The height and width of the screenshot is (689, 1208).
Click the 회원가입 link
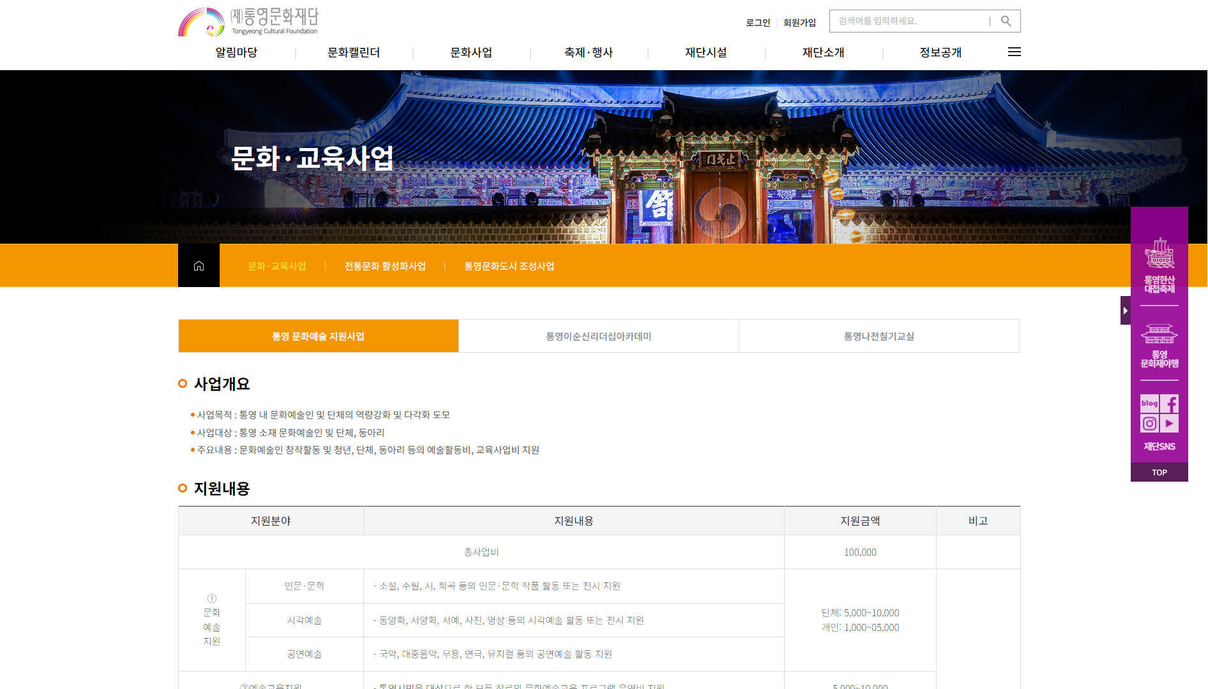799,23
